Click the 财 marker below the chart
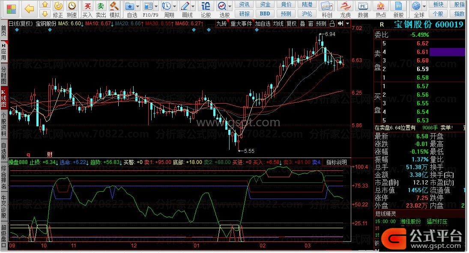The image size is (469, 253). coord(50,154)
